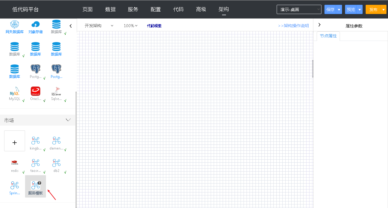
Task: Click the 市场 section heading text
Action: (9, 120)
